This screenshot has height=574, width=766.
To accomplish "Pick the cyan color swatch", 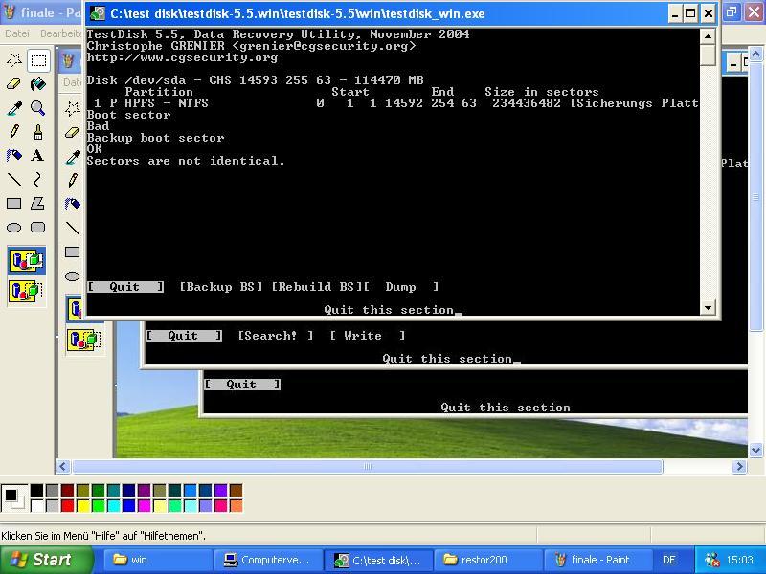I will pyautogui.click(x=113, y=506).
